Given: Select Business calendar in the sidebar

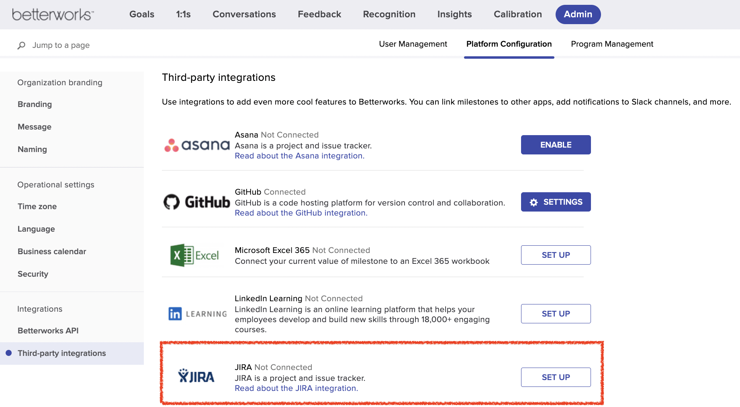Looking at the screenshot, I should [51, 251].
